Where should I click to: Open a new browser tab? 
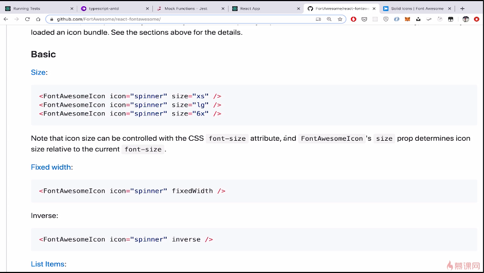(462, 8)
